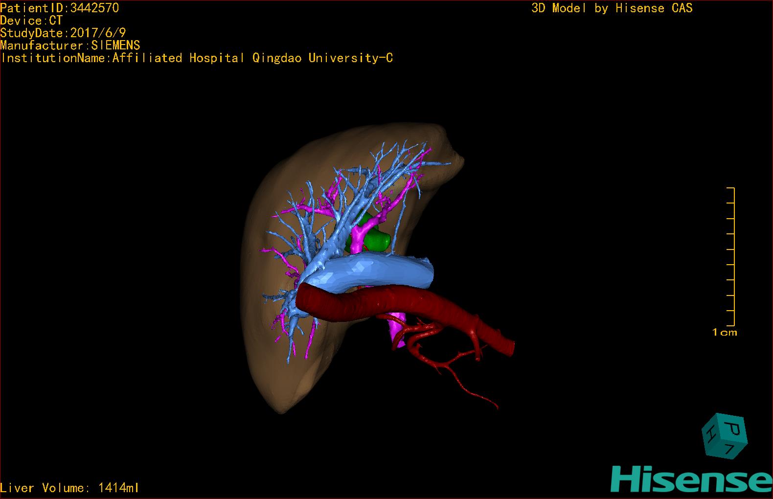Click the tan liver surface
The width and height of the screenshot is (773, 499).
coord(274,362)
